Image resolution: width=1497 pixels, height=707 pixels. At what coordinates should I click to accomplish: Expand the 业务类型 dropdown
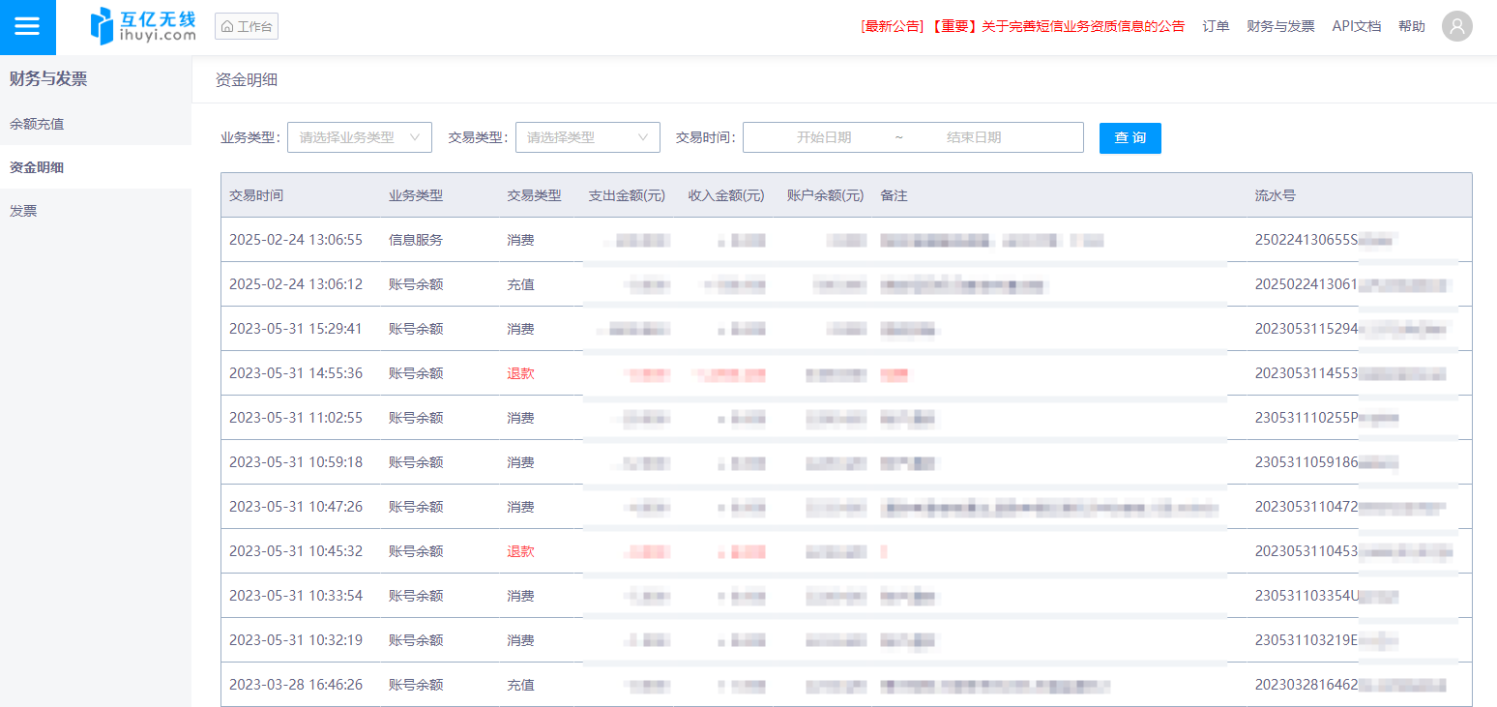coord(359,137)
